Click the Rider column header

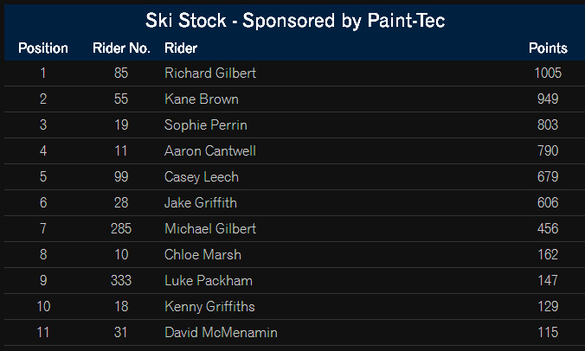[x=181, y=48]
